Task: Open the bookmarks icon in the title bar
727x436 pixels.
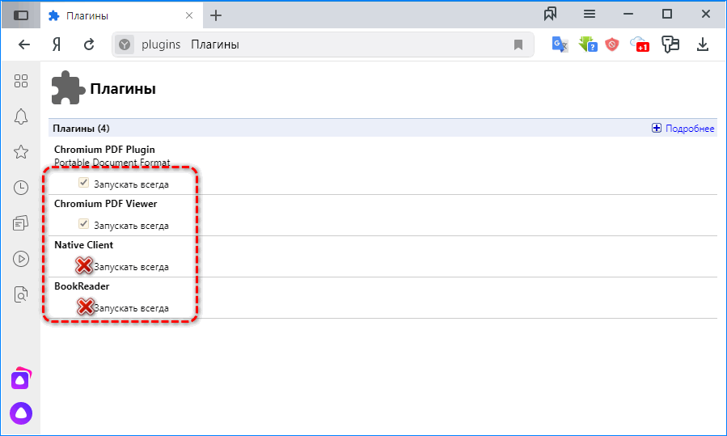Action: pyautogui.click(x=551, y=14)
